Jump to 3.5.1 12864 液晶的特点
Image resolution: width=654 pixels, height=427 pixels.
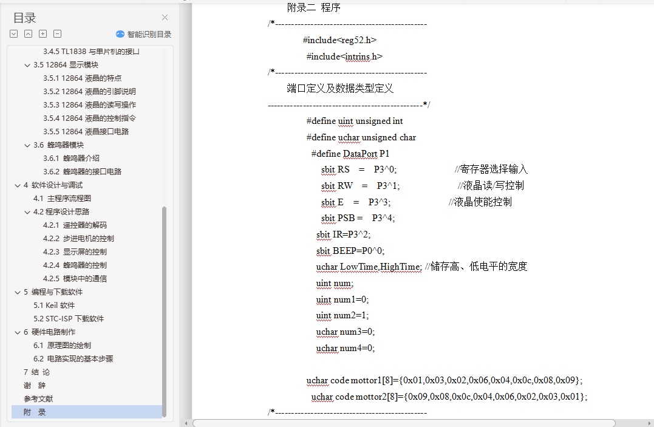(82, 78)
